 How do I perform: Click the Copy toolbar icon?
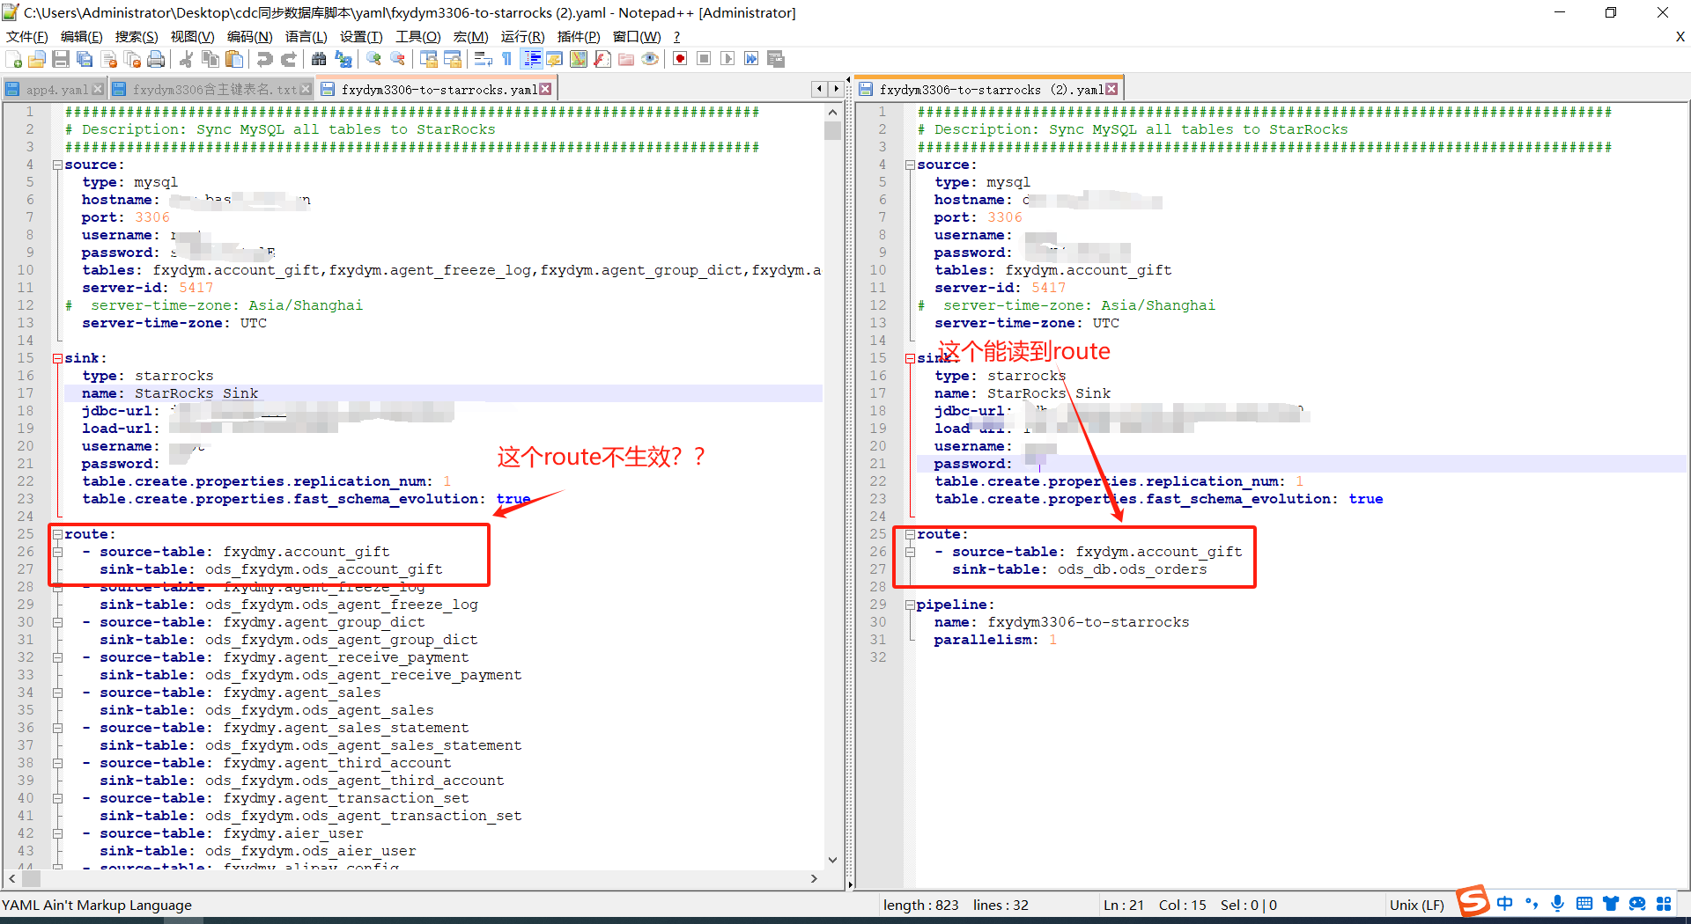click(210, 59)
